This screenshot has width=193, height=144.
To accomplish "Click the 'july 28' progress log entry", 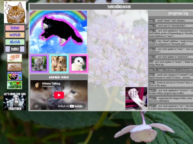I will click(x=171, y=43).
